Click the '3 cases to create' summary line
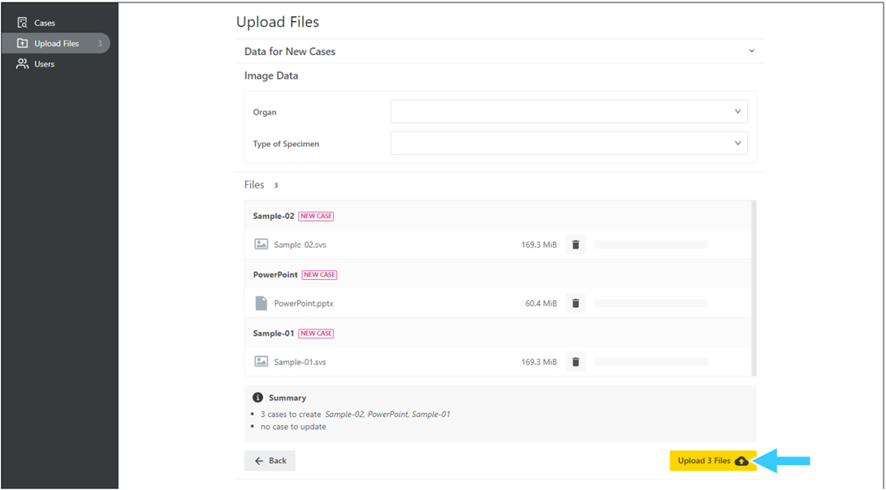 point(355,415)
